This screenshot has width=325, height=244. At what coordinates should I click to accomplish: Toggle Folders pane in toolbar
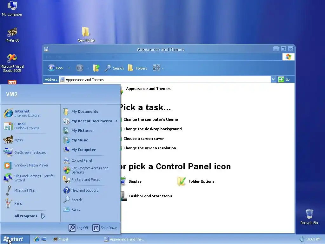point(137,68)
